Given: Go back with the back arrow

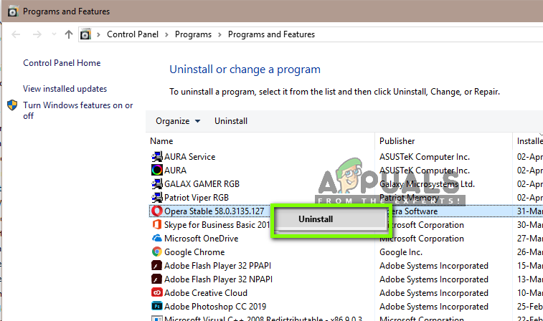Looking at the screenshot, I should [16, 34].
